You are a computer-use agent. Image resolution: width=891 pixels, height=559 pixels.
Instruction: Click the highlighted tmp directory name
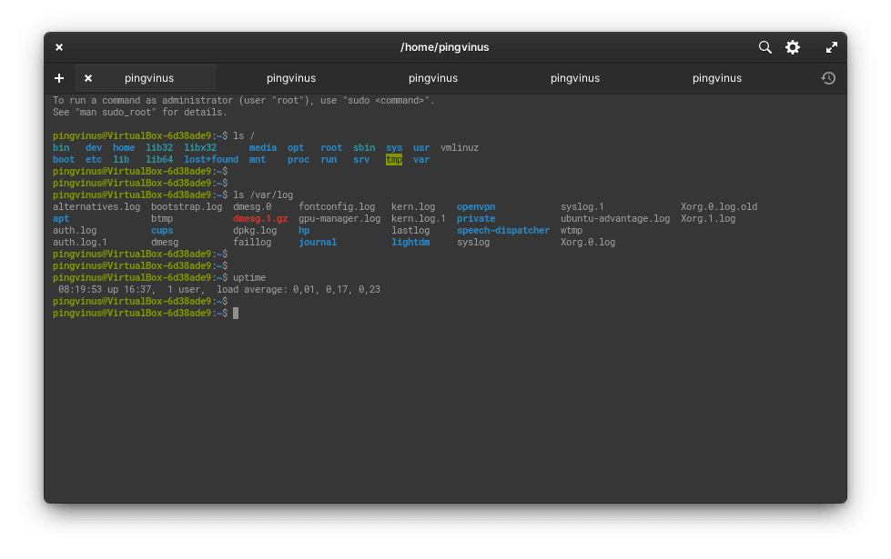click(x=394, y=159)
